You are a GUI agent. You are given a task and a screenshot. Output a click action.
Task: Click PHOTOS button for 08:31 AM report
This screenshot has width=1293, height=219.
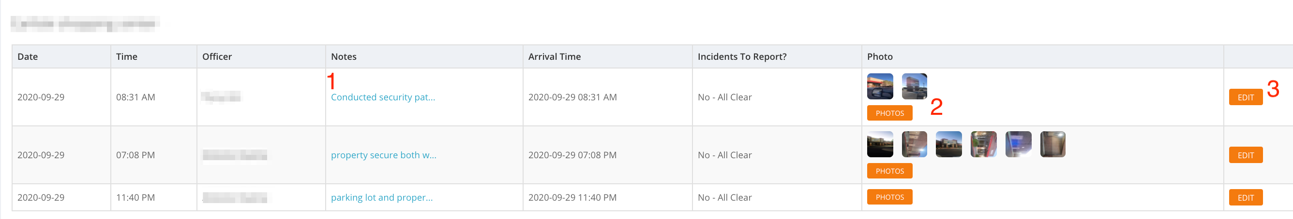(889, 113)
